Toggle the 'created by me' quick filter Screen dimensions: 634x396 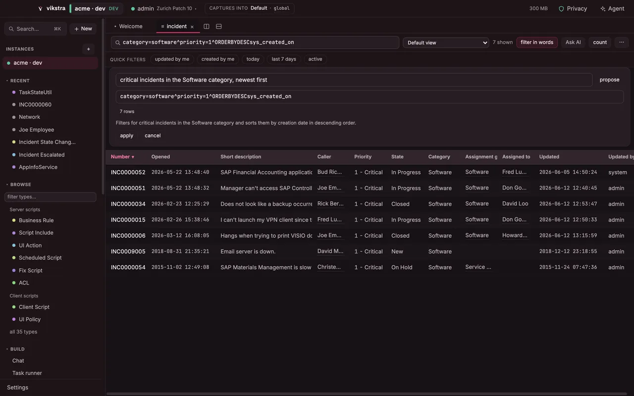pos(218,59)
